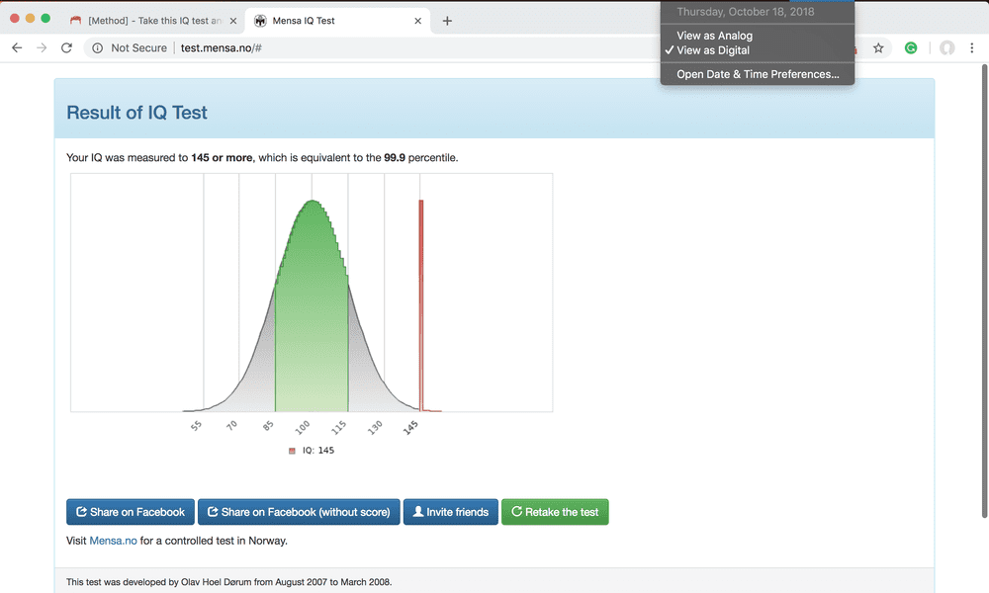Bookmark this page with the star icon

point(878,47)
